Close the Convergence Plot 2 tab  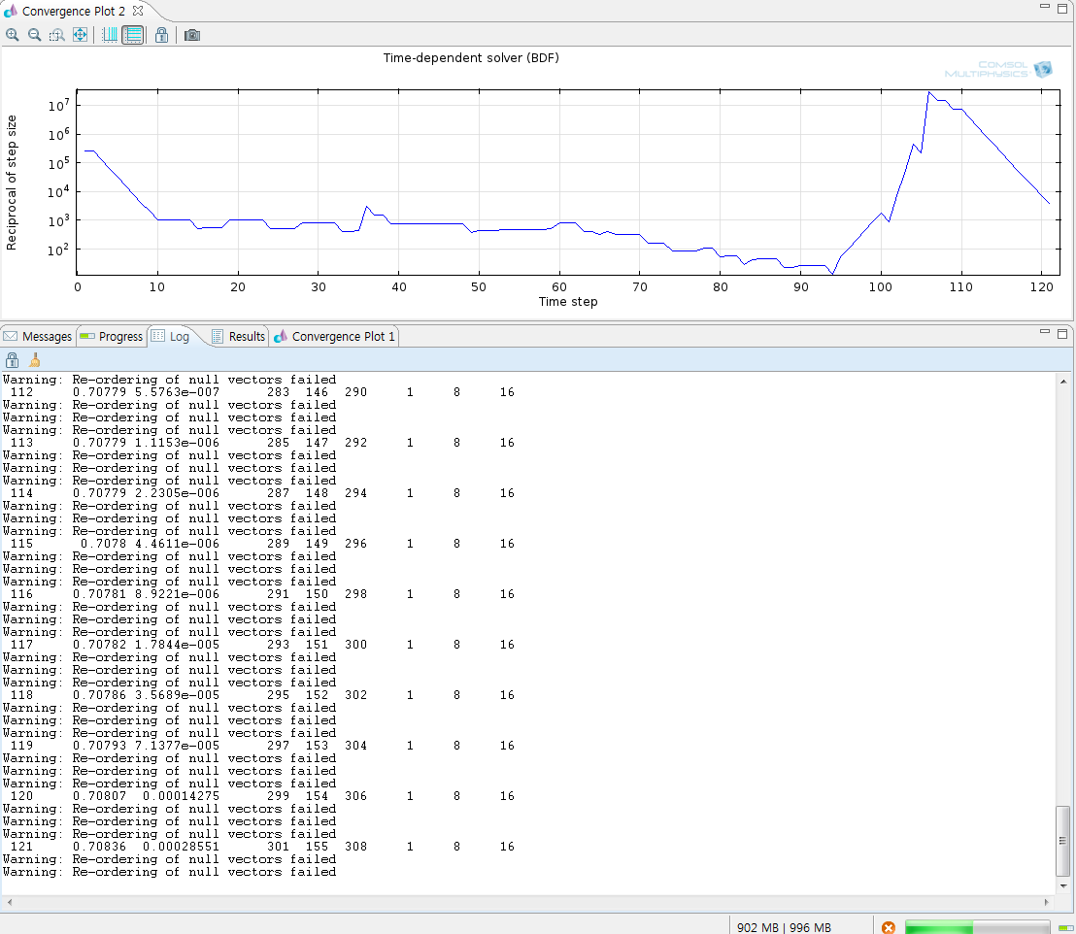tap(138, 11)
